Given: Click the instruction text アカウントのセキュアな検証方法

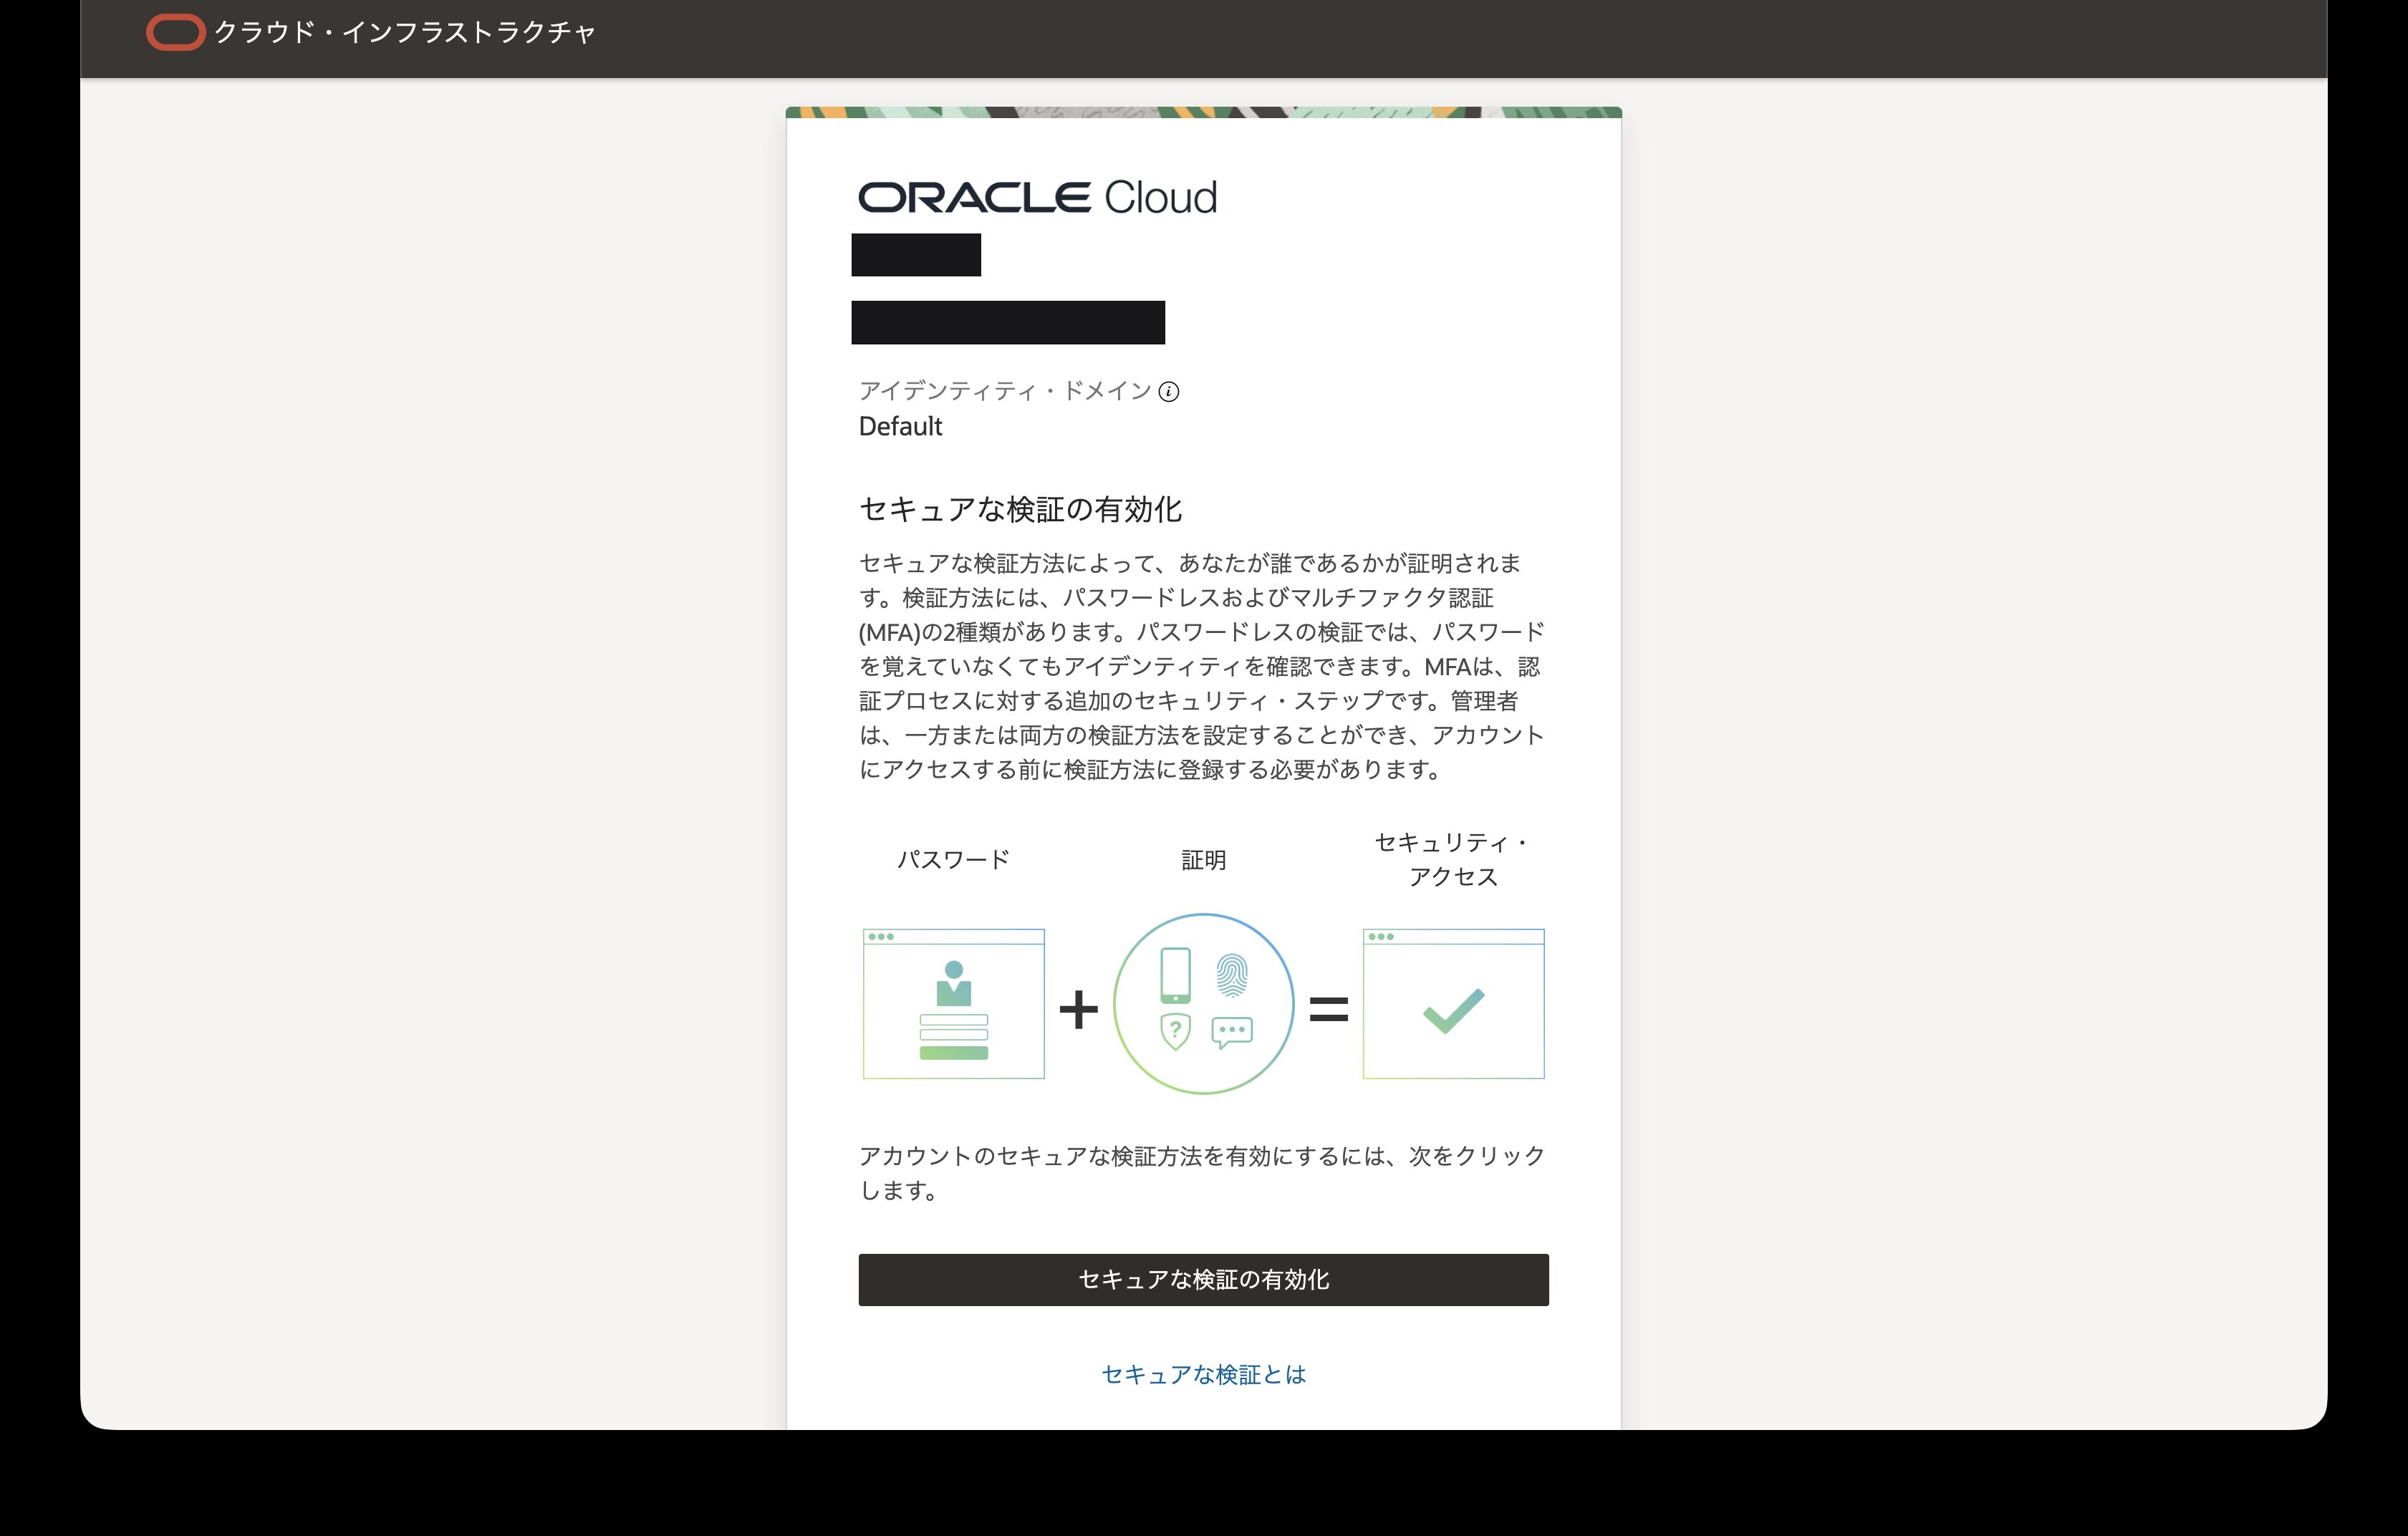Looking at the screenshot, I should coord(1203,1173).
